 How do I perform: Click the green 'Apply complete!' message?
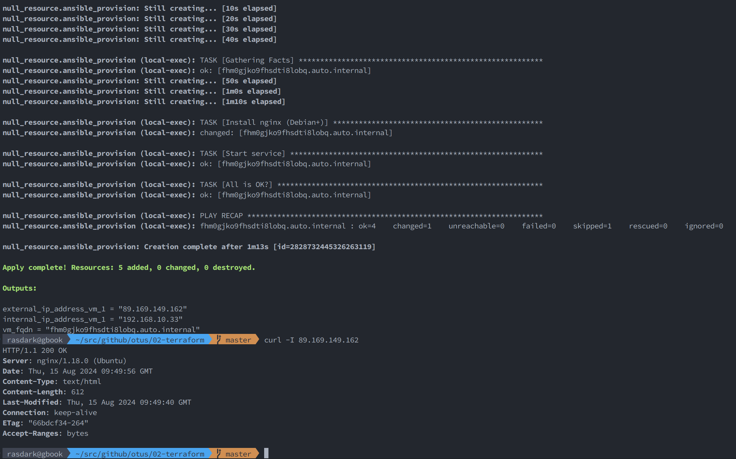(35, 267)
